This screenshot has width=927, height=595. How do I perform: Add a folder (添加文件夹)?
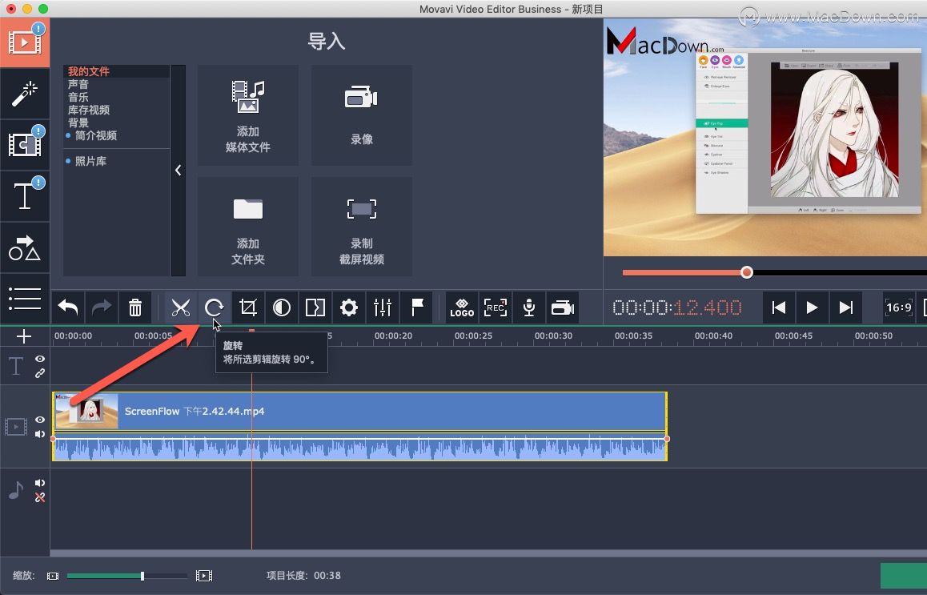pyautogui.click(x=247, y=227)
